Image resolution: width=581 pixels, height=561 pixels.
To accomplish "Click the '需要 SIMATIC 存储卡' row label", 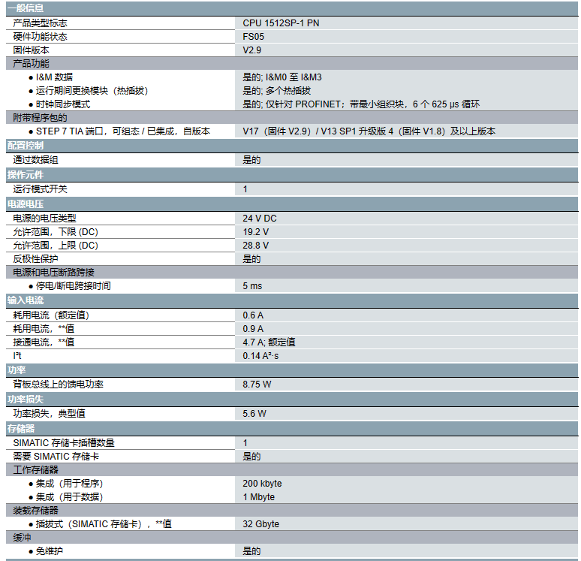I will pos(56,457).
